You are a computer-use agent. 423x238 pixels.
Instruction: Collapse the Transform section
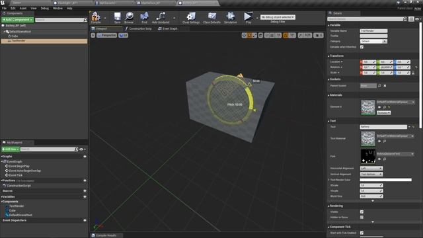(x=328, y=56)
